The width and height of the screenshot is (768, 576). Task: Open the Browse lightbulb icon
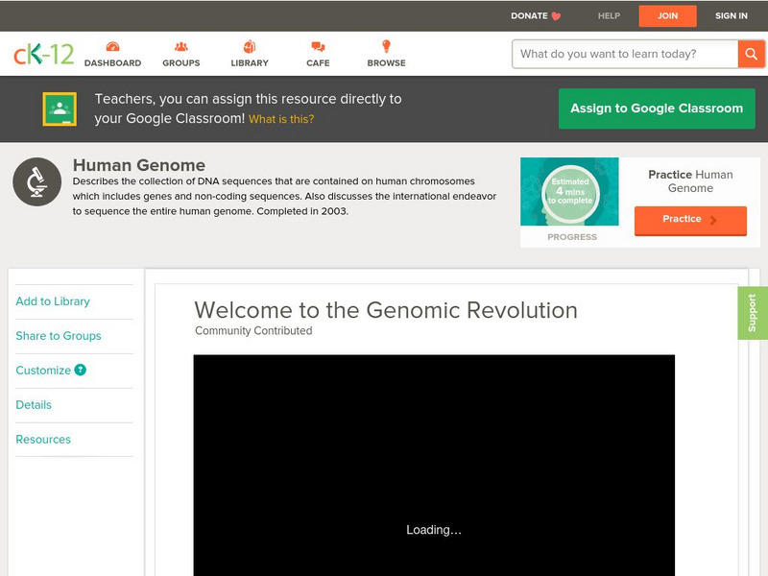386,46
